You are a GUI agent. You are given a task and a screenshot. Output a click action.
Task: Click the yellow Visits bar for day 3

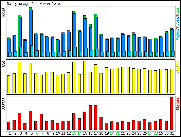tap(19, 77)
